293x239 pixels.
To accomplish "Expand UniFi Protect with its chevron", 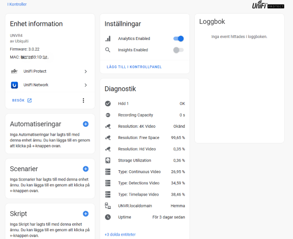I will pos(85,72).
